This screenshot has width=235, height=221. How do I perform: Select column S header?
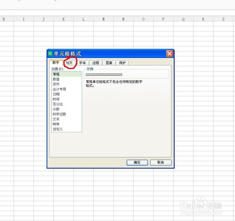coord(223,19)
